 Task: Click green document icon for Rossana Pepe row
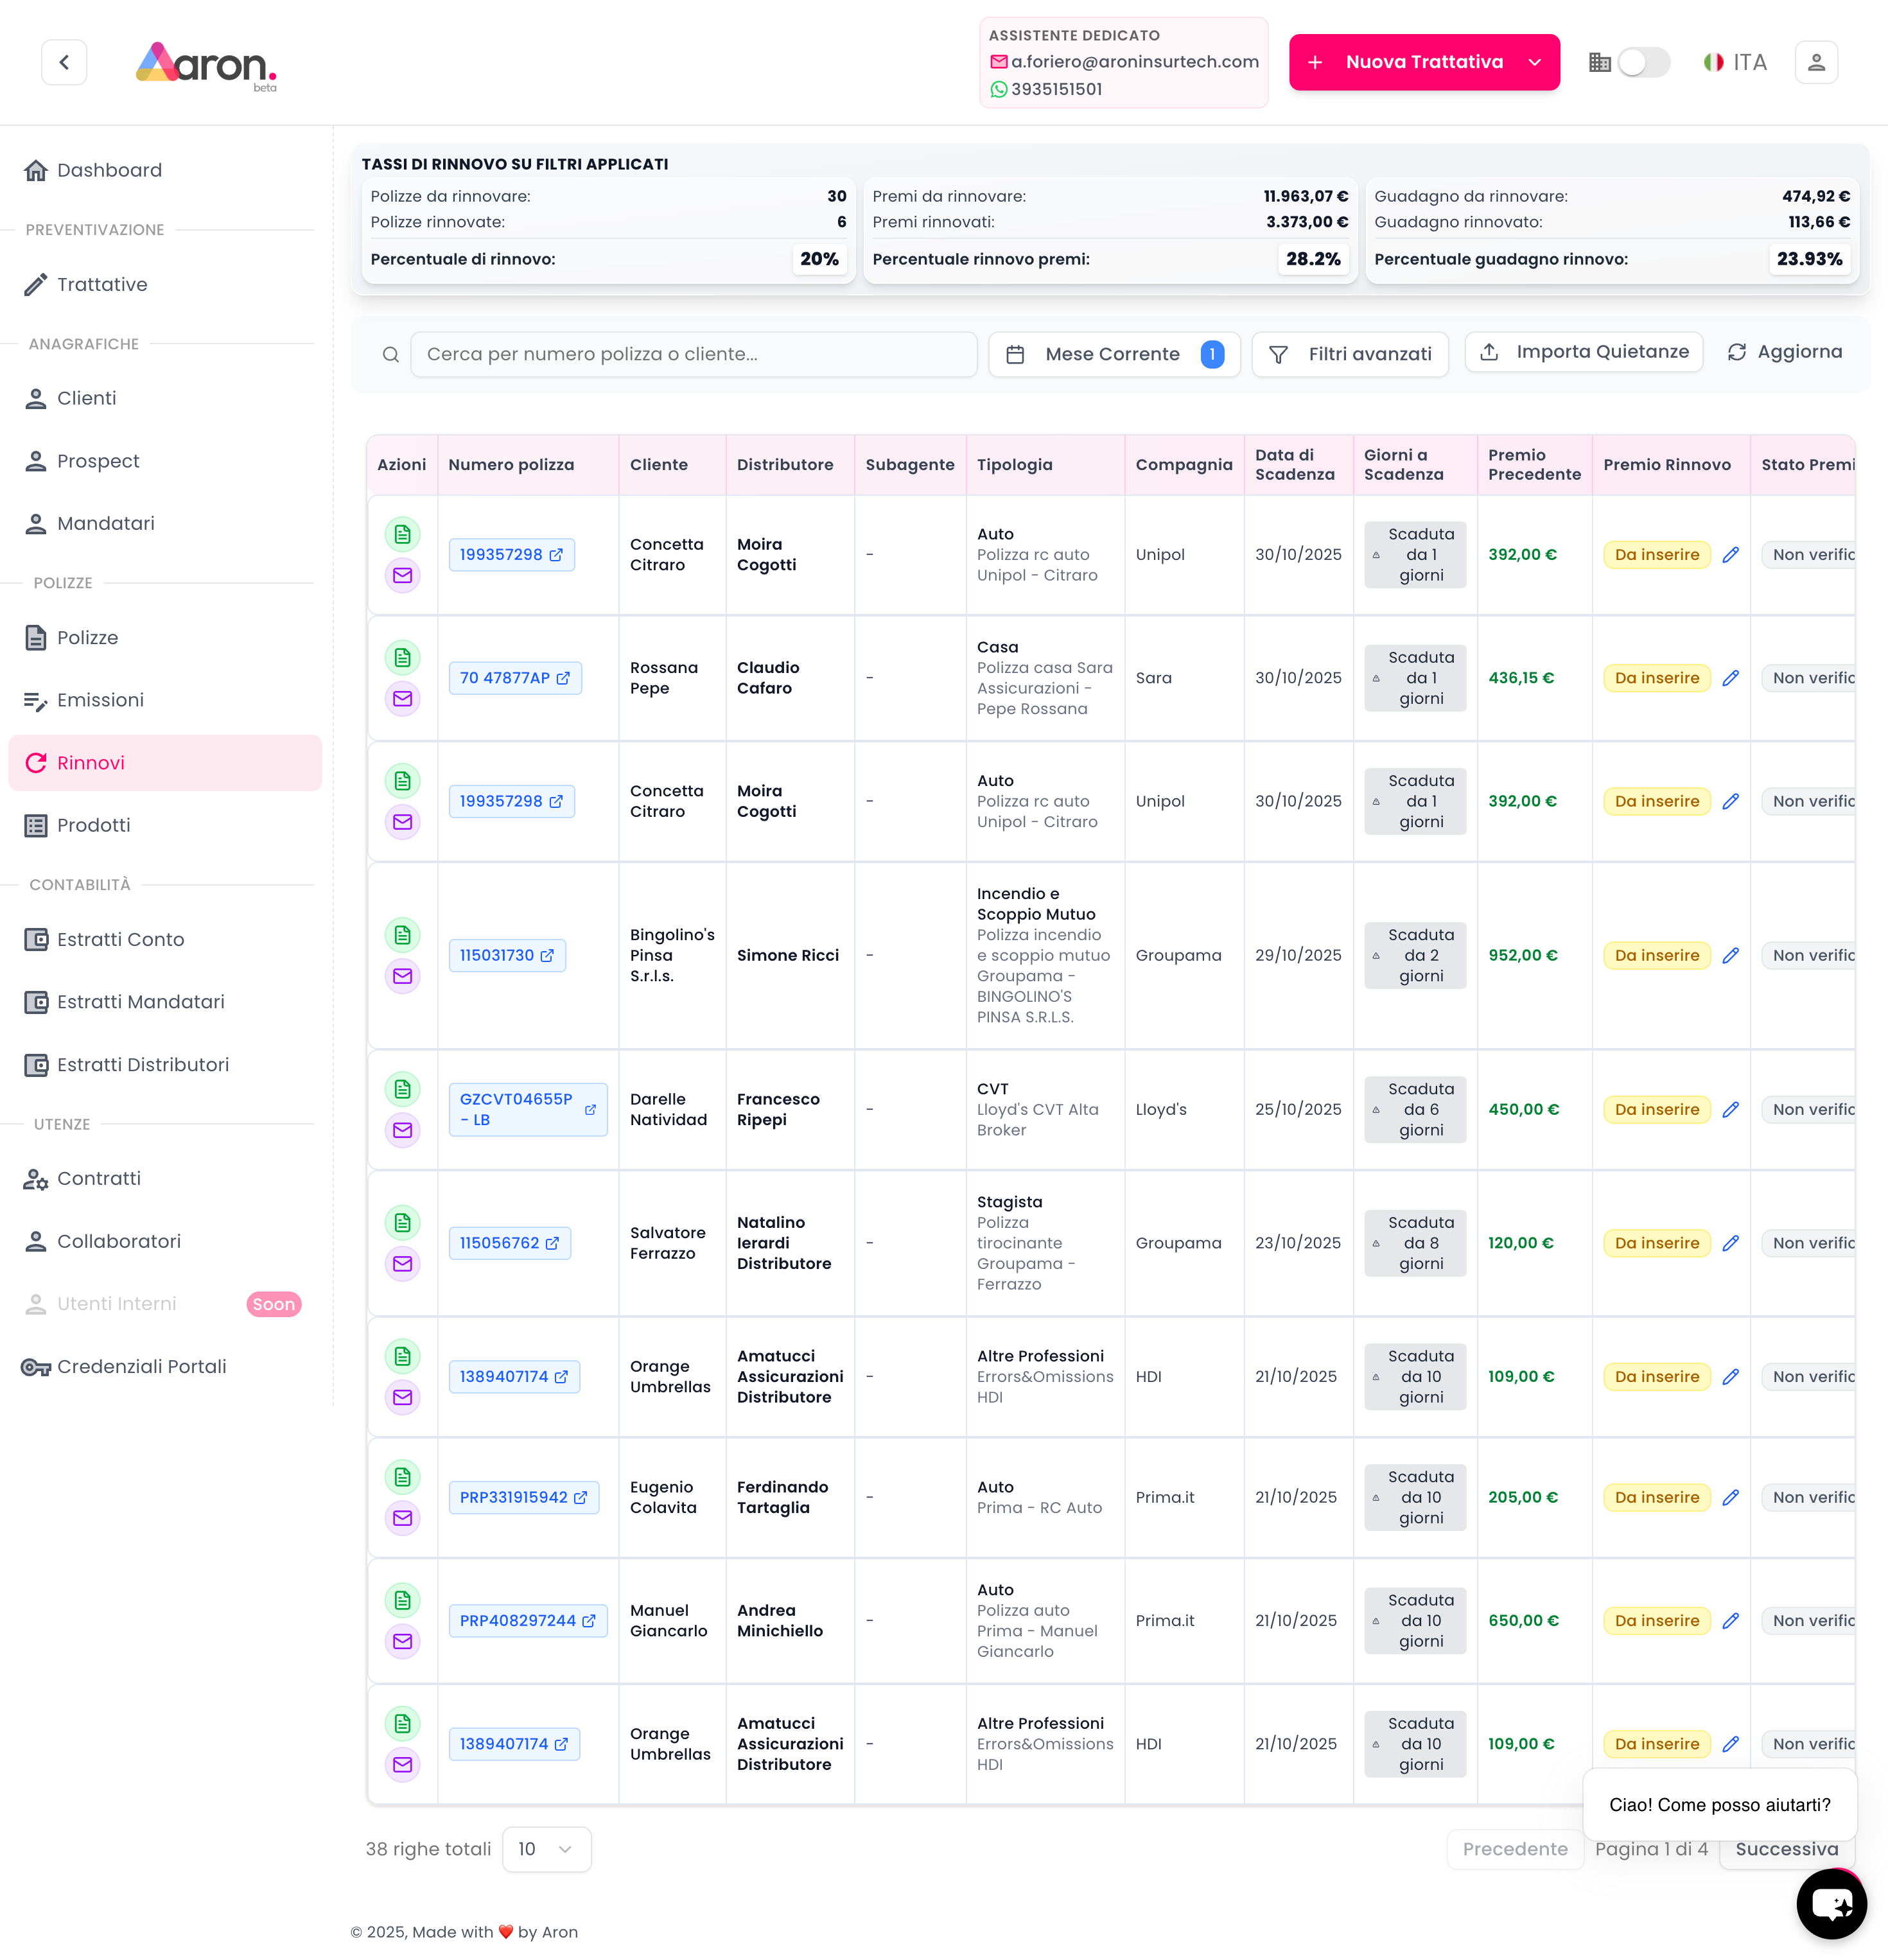[x=402, y=657]
